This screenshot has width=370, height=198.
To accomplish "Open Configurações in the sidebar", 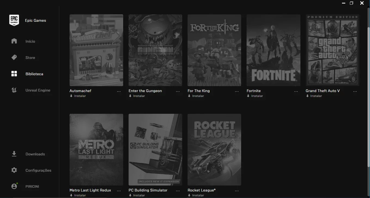I will point(38,170).
